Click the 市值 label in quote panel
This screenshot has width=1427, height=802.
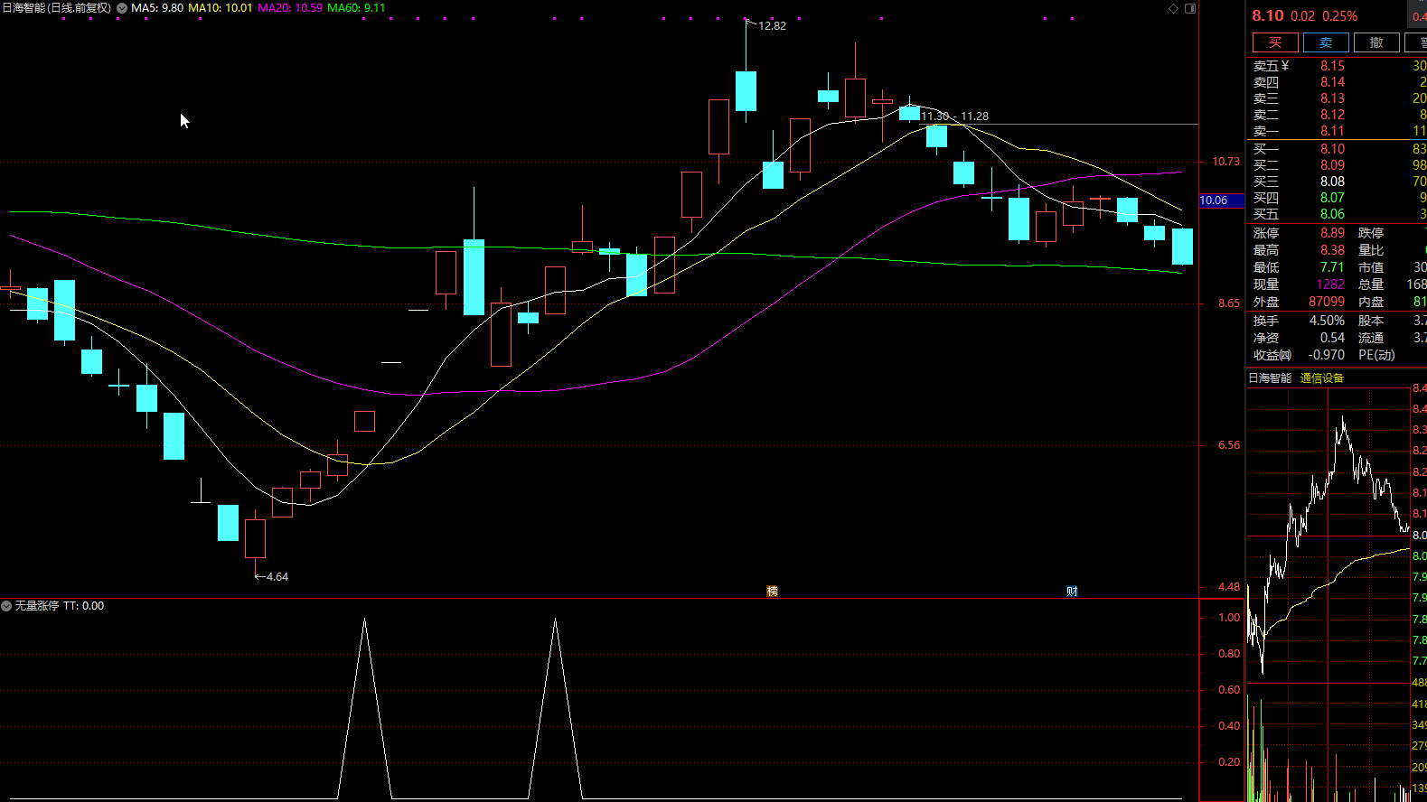point(1371,267)
